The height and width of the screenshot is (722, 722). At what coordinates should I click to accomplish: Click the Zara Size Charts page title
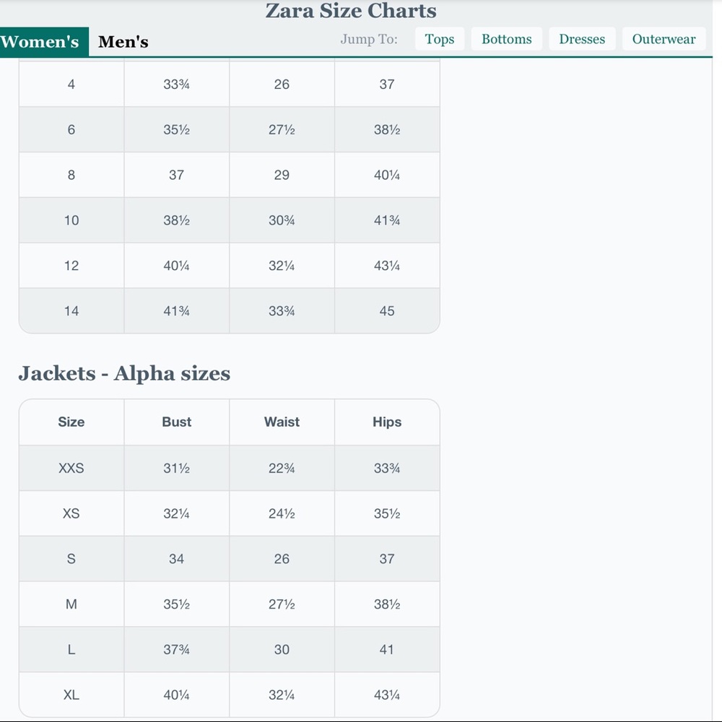click(x=351, y=12)
